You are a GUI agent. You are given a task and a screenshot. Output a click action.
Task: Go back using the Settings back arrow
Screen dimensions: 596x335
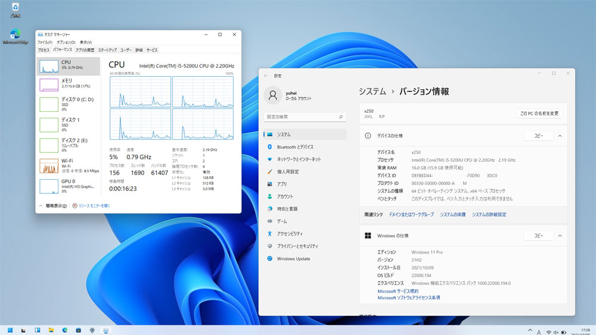point(266,76)
